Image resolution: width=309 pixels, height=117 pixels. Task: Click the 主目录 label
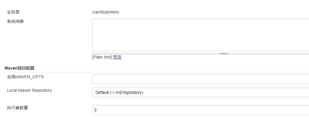click(13, 12)
